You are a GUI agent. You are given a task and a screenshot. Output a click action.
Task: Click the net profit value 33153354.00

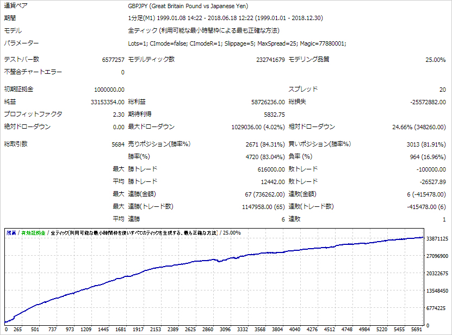(x=108, y=102)
